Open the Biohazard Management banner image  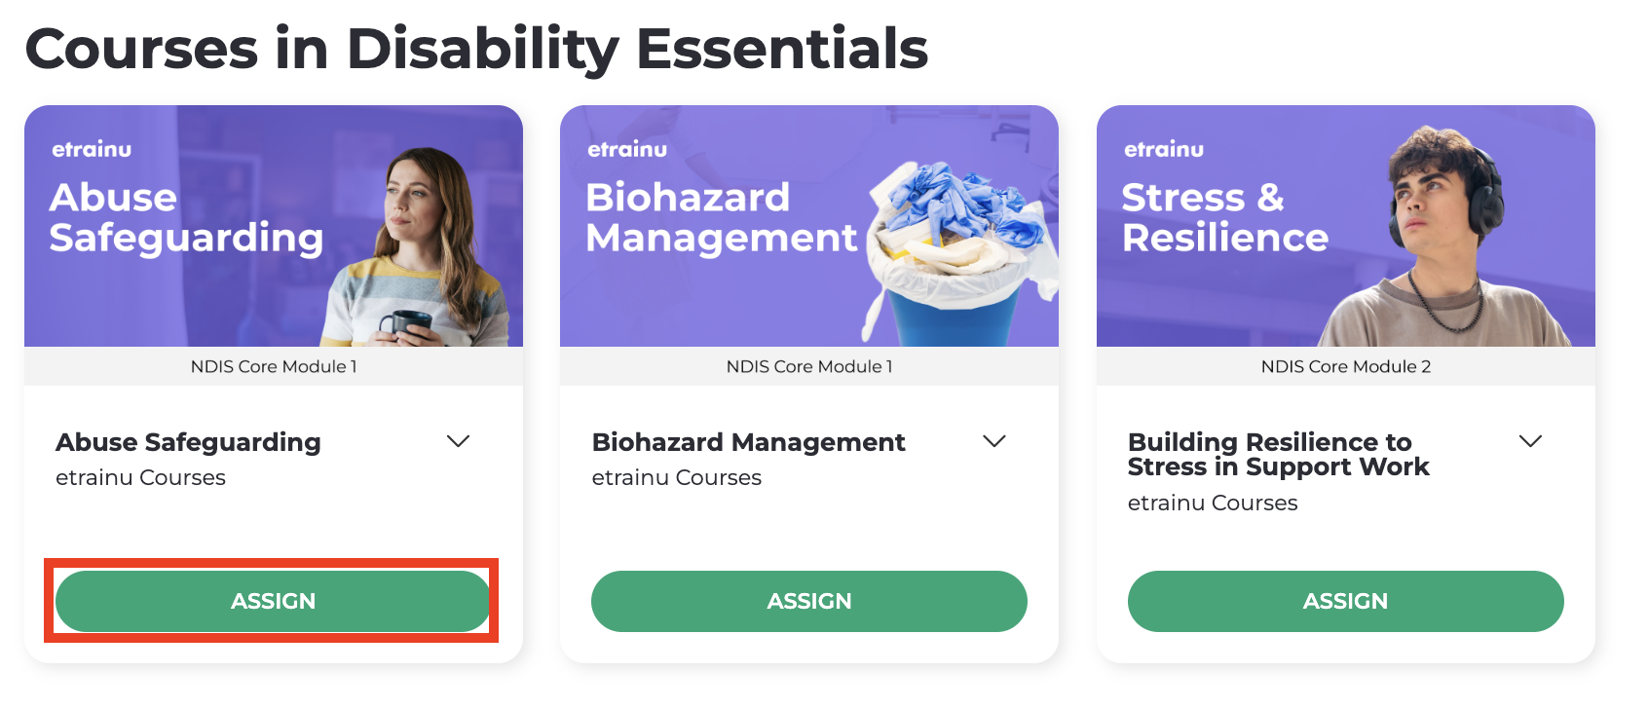pos(809,226)
